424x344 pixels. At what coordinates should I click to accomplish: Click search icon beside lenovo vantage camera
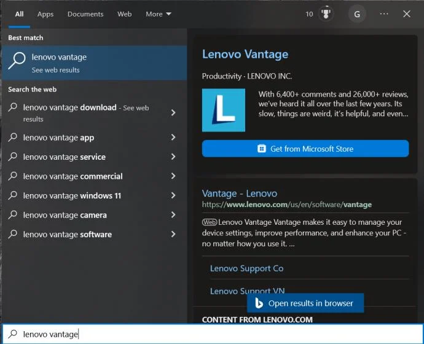click(x=12, y=215)
